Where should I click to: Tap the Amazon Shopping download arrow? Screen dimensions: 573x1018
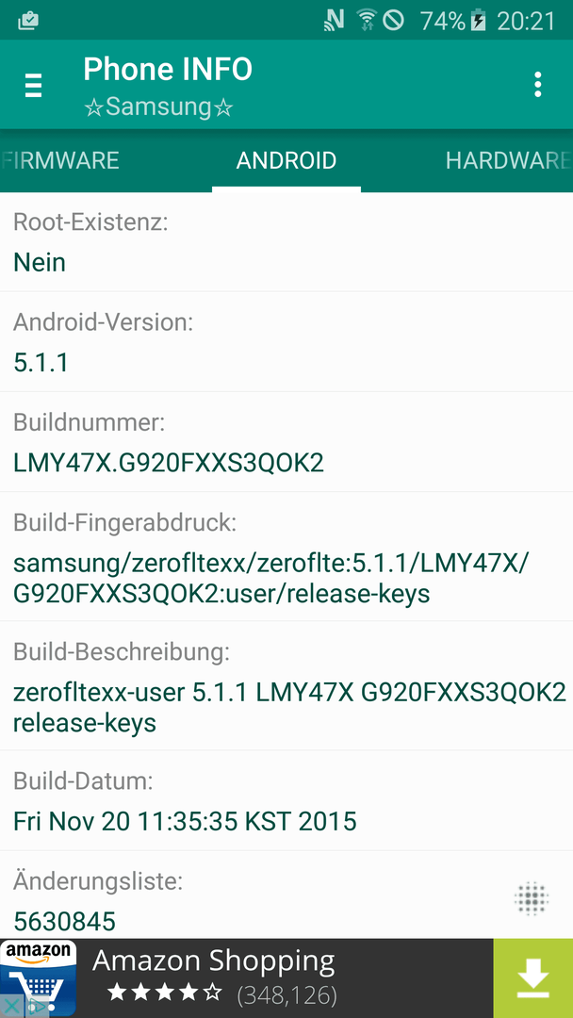pos(532,977)
